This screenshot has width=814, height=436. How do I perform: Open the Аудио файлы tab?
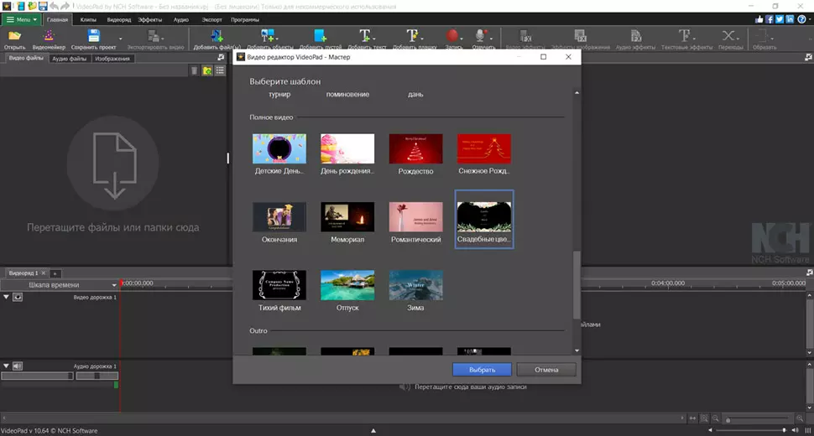coord(69,59)
